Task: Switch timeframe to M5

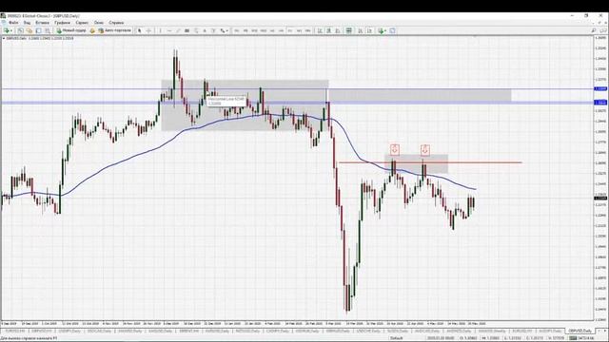Action: pos(246,30)
